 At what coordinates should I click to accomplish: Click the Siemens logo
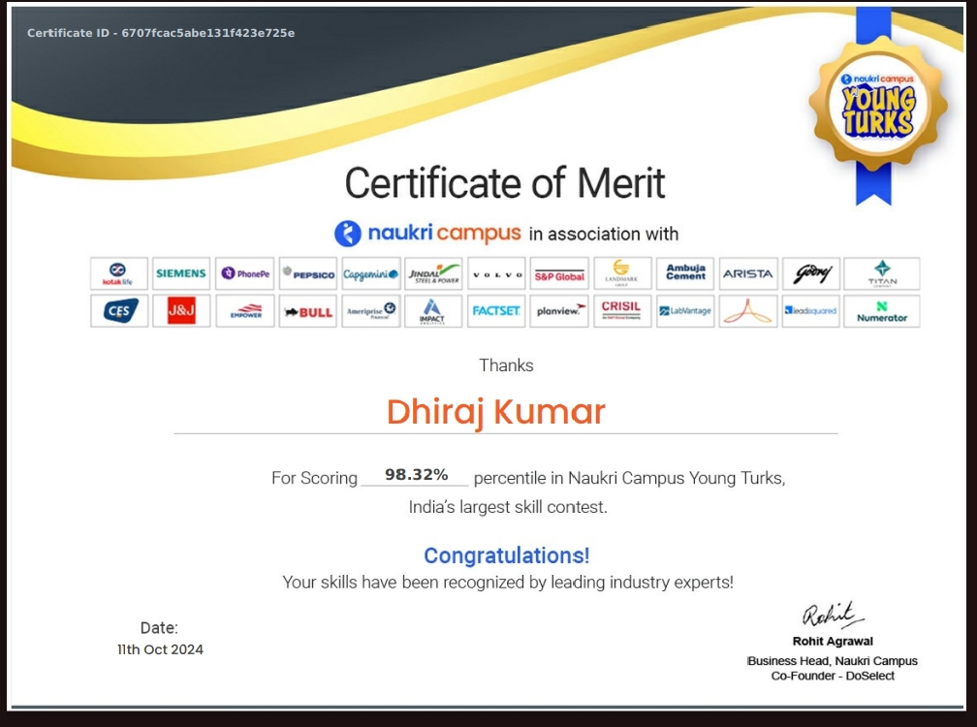181,273
